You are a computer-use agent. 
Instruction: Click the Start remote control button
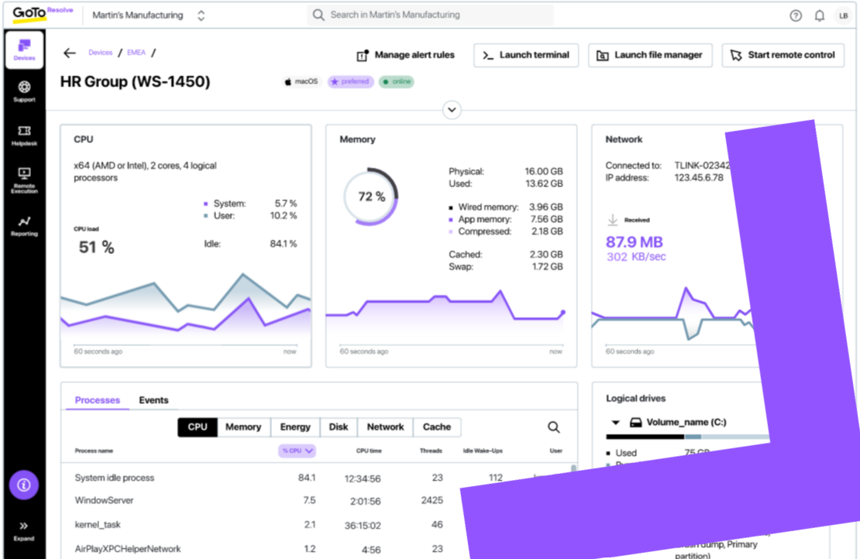click(783, 55)
